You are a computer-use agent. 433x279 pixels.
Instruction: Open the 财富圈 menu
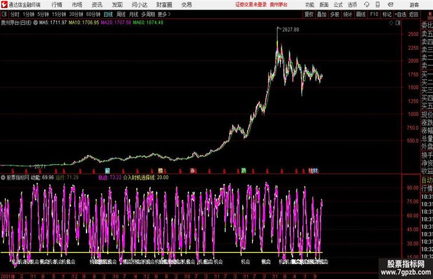pyautogui.click(x=164, y=5)
